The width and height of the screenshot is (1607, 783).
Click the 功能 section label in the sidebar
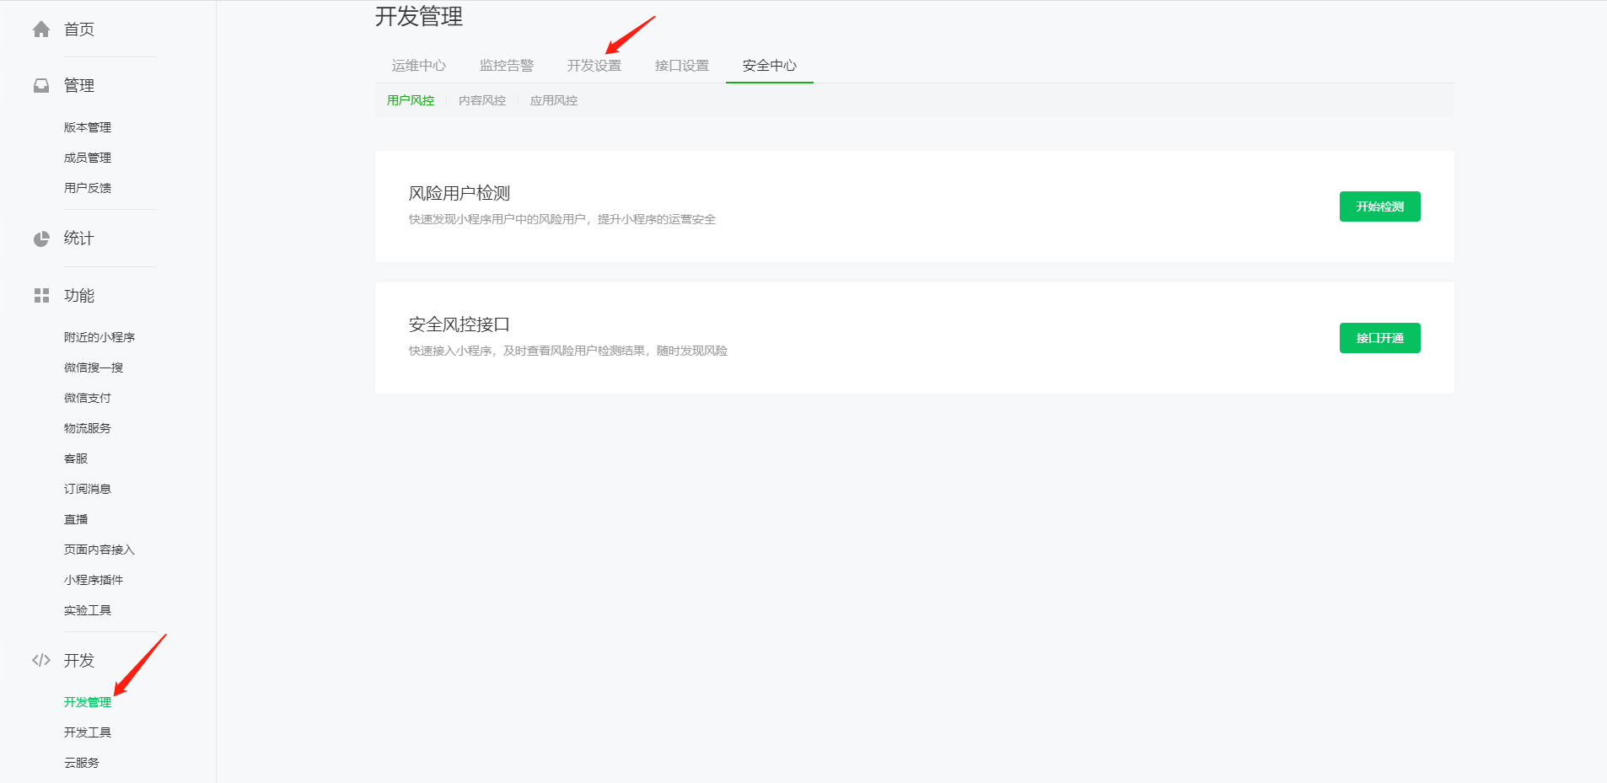(79, 296)
